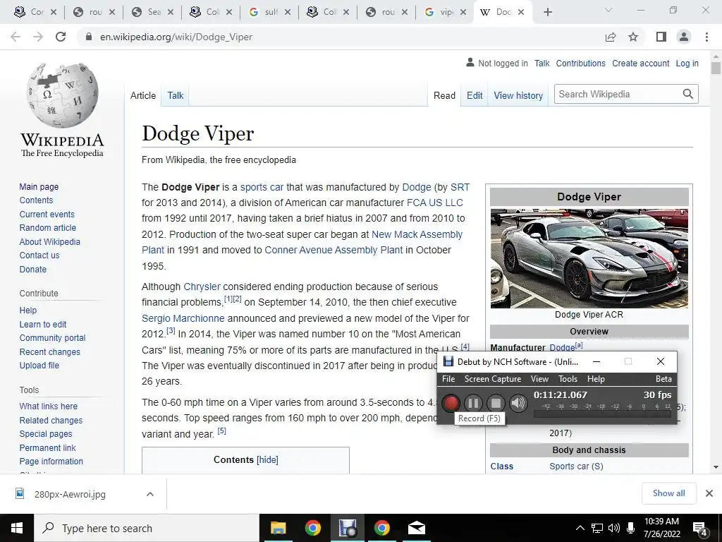This screenshot has height=542, width=722.
Task: Open the View menu in Debut
Action: [539, 379]
